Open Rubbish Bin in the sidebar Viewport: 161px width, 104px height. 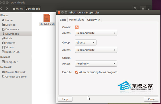click(x=16, y=52)
